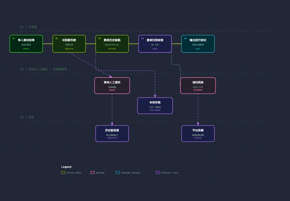
Task: Click the waiting legend swatch
Action: coord(92,173)
